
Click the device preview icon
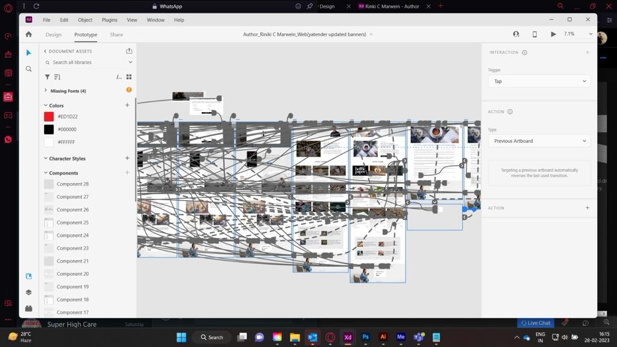coord(534,34)
